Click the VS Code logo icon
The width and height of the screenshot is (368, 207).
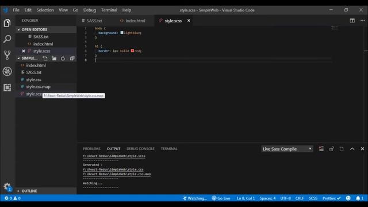point(6,10)
